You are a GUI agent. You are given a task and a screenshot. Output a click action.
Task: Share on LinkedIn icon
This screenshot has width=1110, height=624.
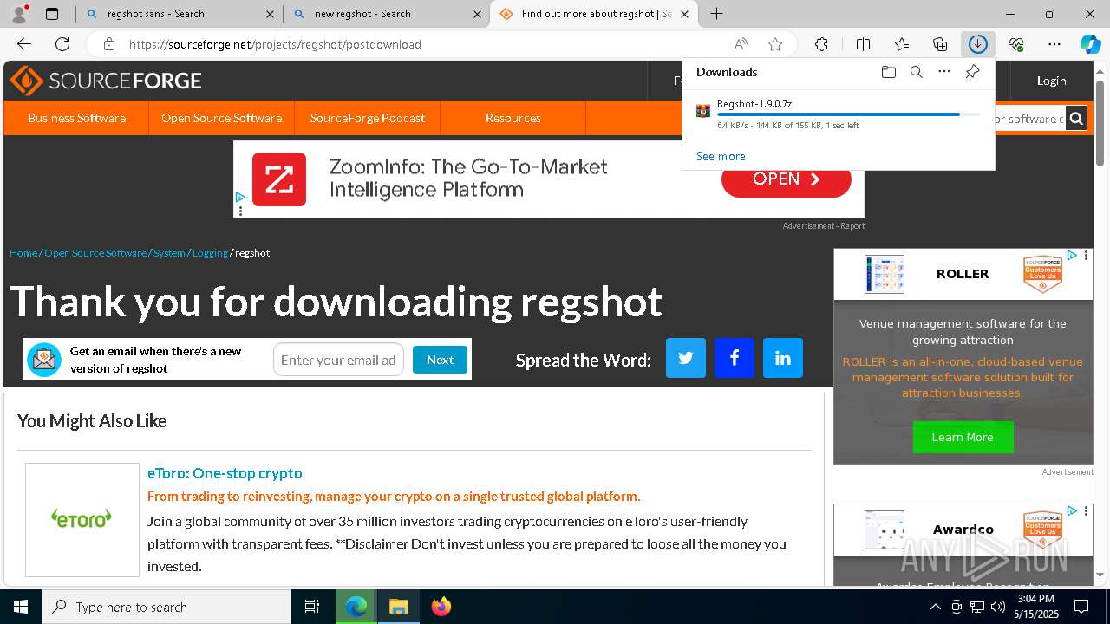click(x=783, y=358)
